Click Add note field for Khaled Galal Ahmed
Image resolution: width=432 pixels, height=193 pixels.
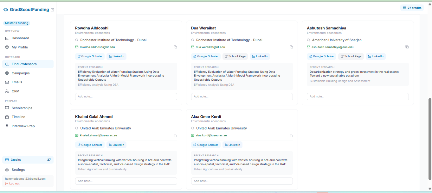click(126, 181)
